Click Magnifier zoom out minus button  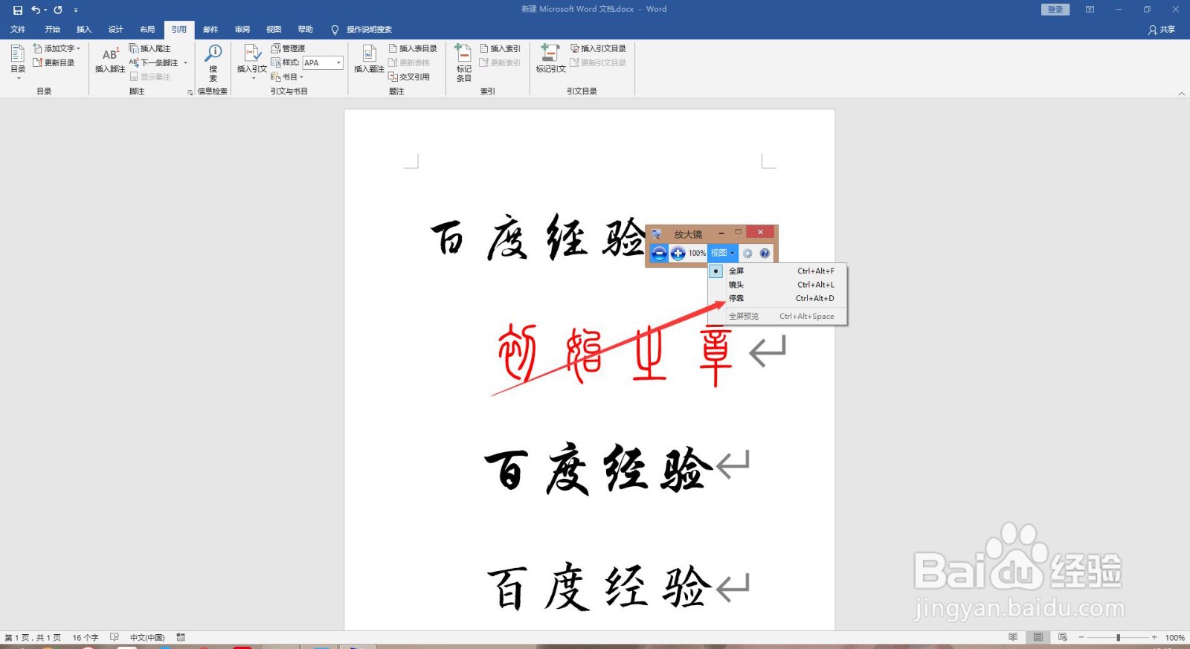[x=659, y=254]
